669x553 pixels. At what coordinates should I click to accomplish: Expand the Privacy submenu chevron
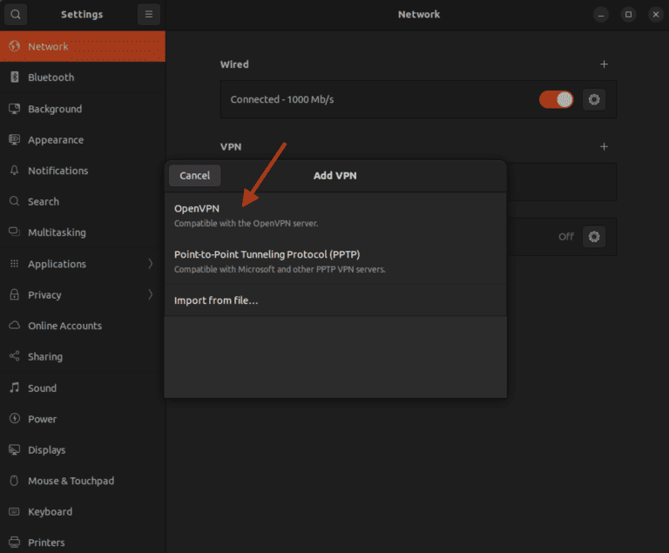[150, 294]
